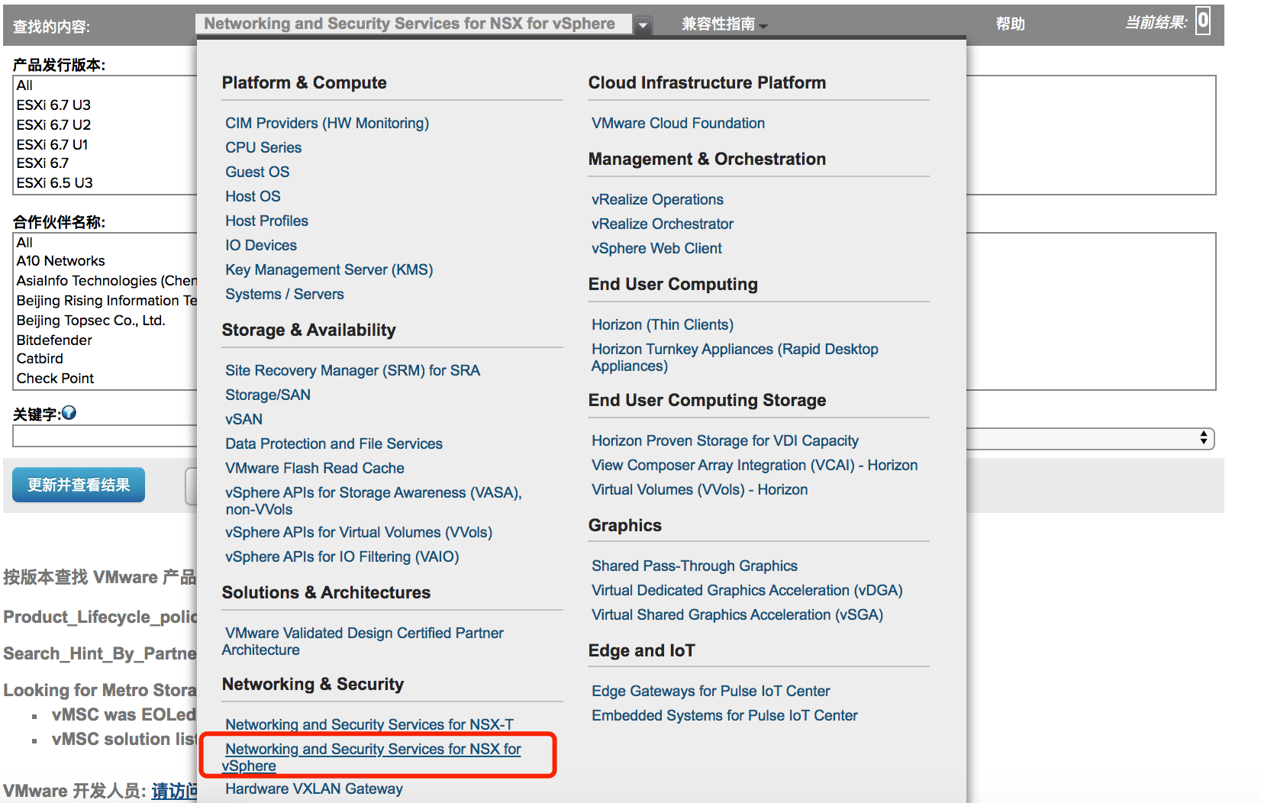Open IO Devices link
The width and height of the screenshot is (1261, 803).
point(261,245)
